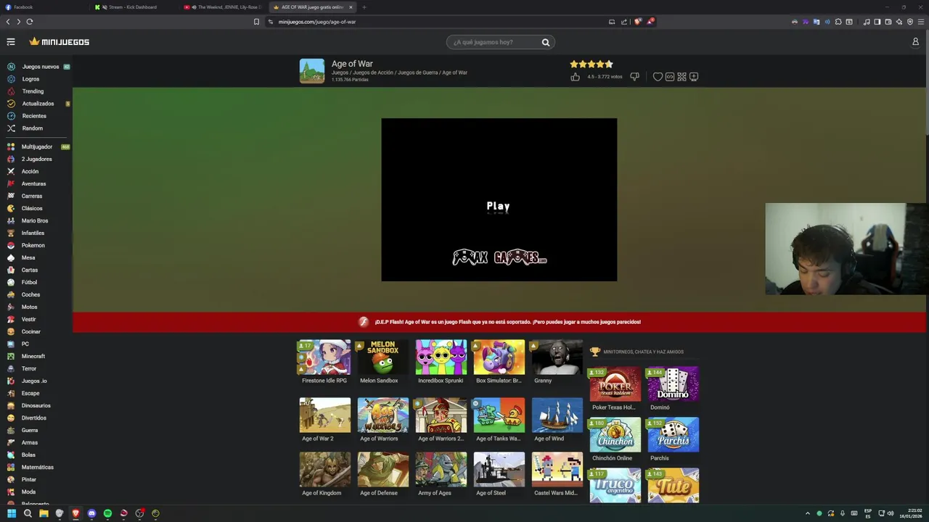The image size is (929, 522).
Task: Open Age of War 2 thumbnail
Action: pos(324,415)
